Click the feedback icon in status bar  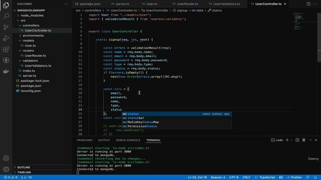coord(307,177)
